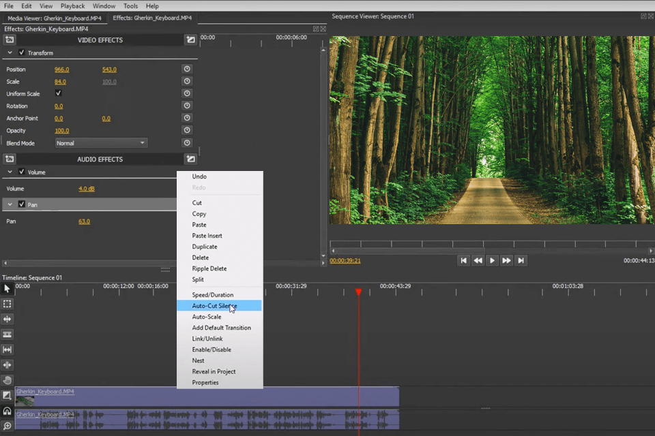The width and height of the screenshot is (655, 436).
Task: Toggle the Snapping magnet icon
Action: [7, 411]
